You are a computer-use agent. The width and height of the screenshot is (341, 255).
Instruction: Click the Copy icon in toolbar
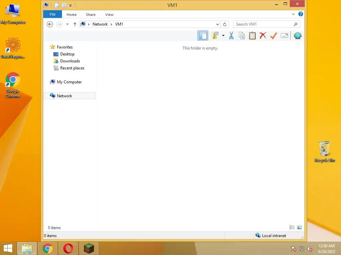(x=242, y=36)
